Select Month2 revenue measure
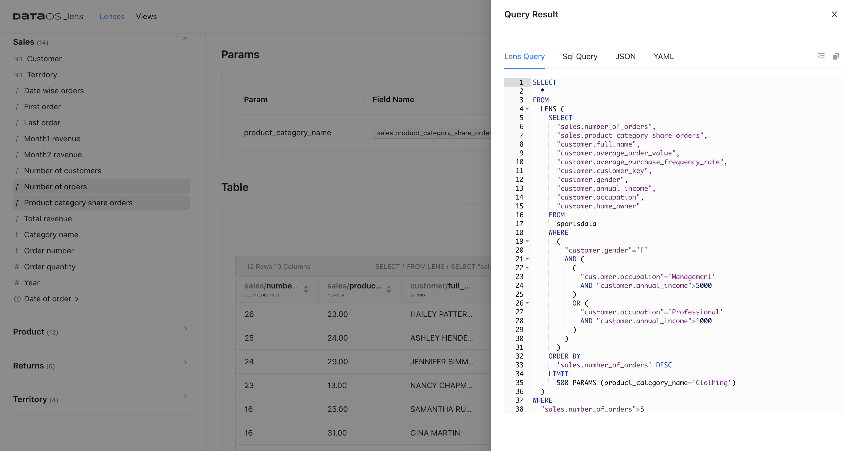Viewport: 851px width, 451px height. tap(101, 155)
